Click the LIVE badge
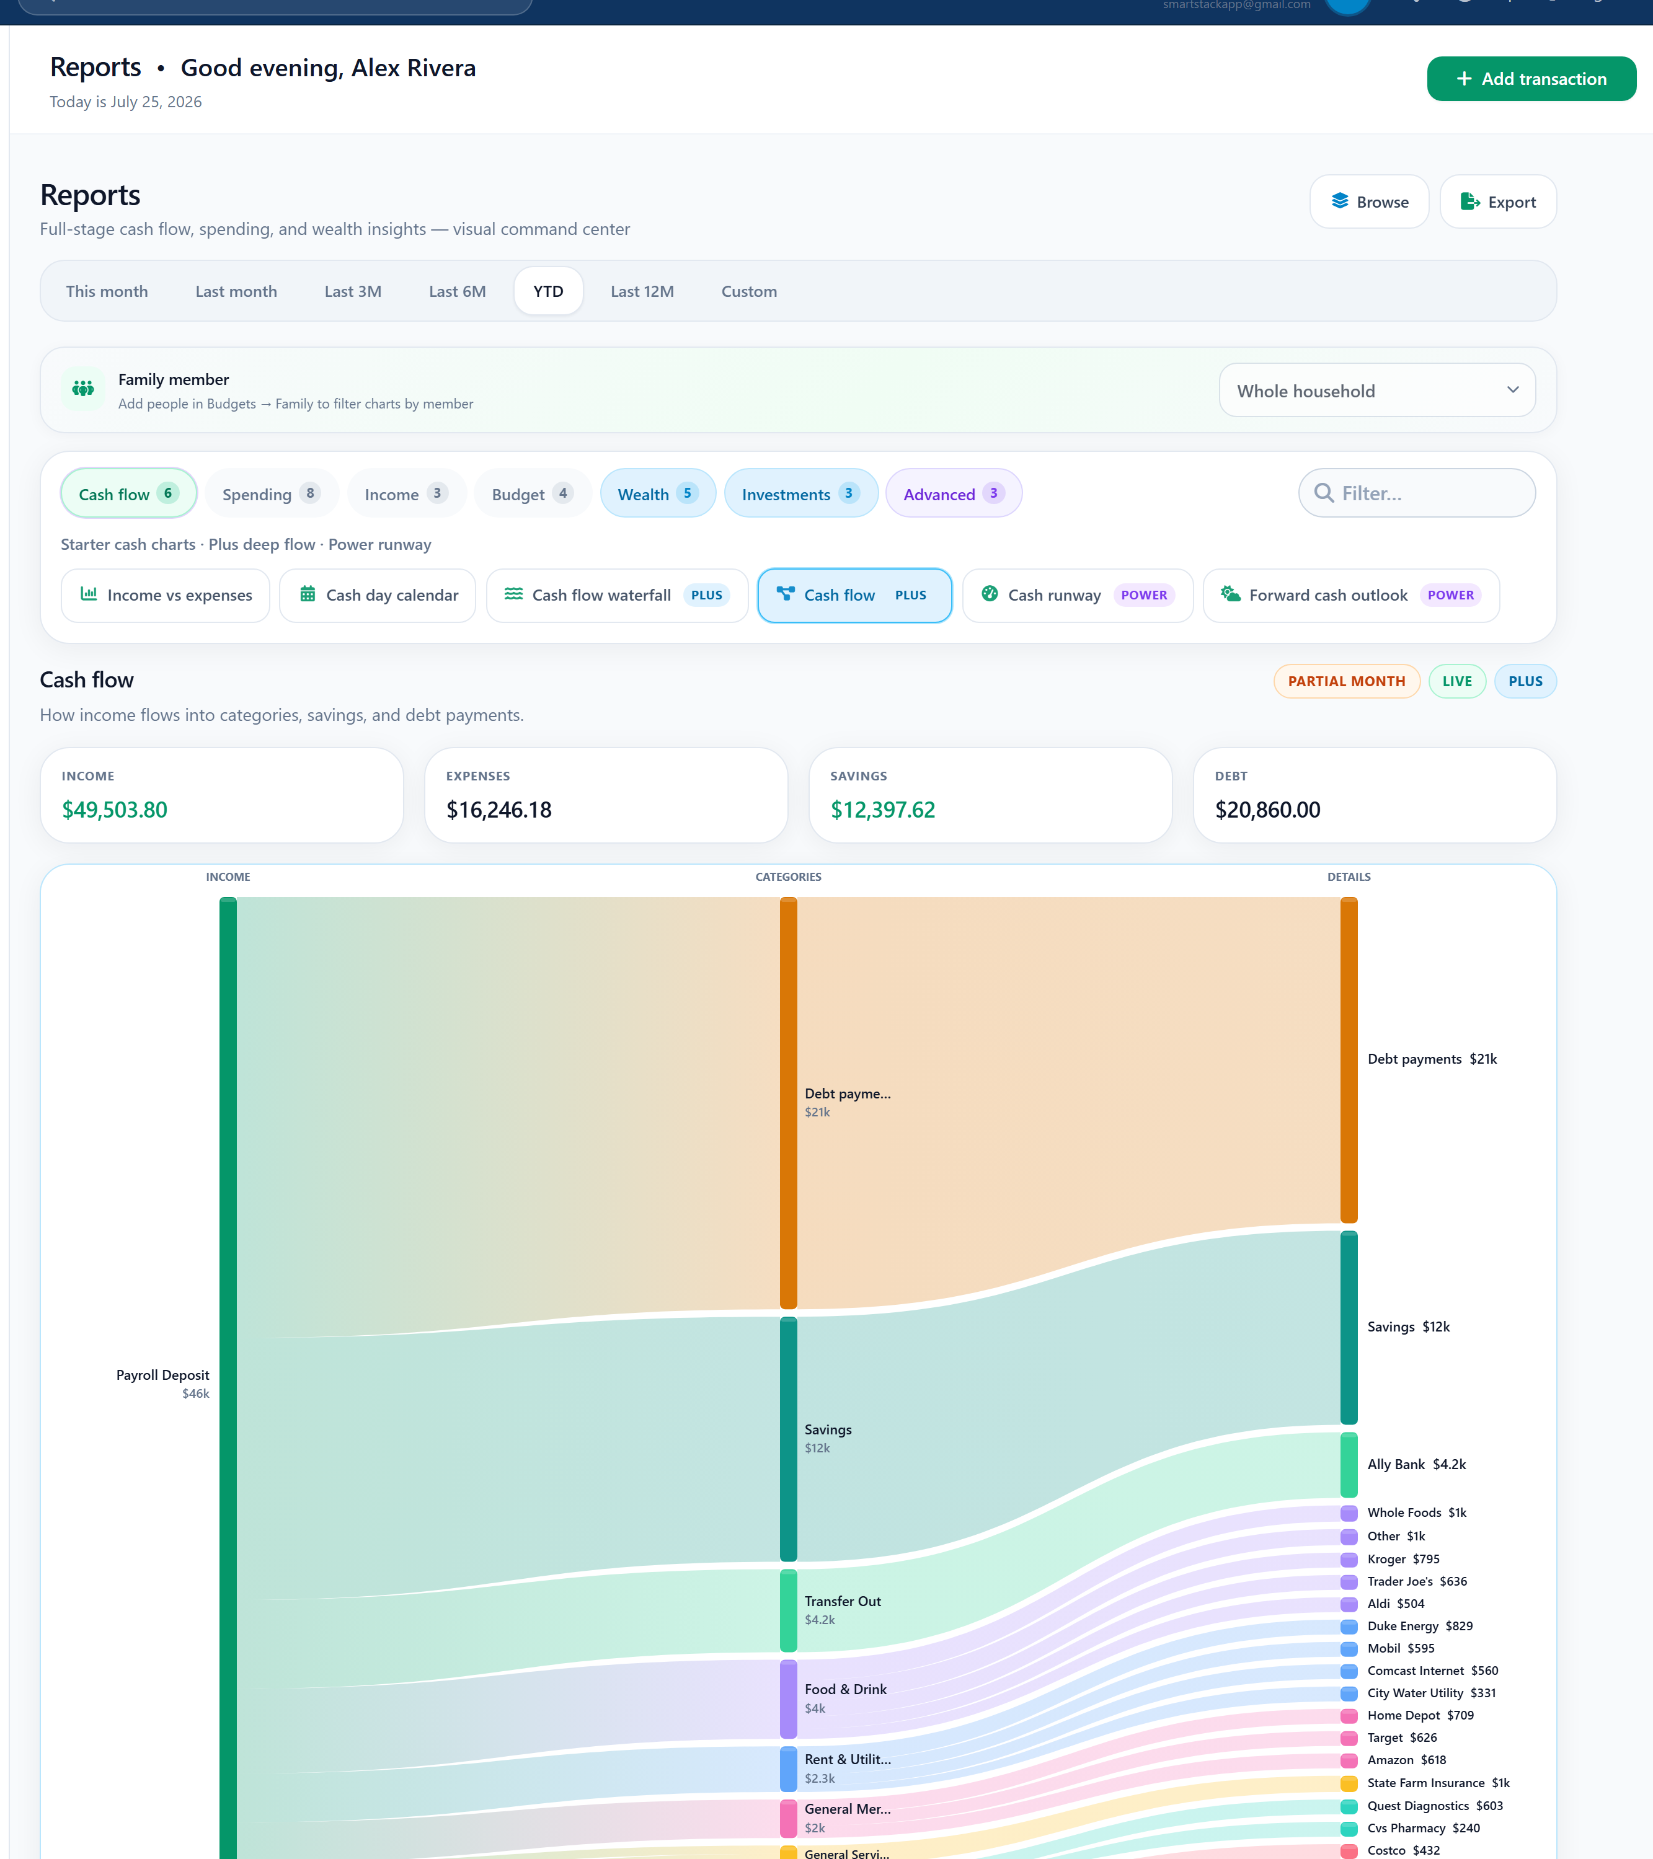The image size is (1653, 1859). [1456, 681]
